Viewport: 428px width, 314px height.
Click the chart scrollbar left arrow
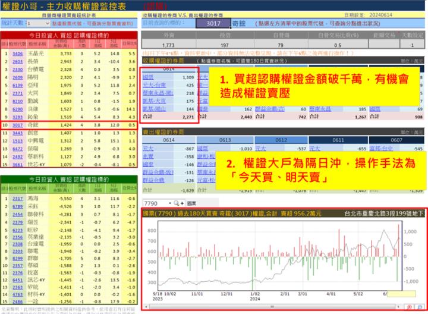point(146,307)
